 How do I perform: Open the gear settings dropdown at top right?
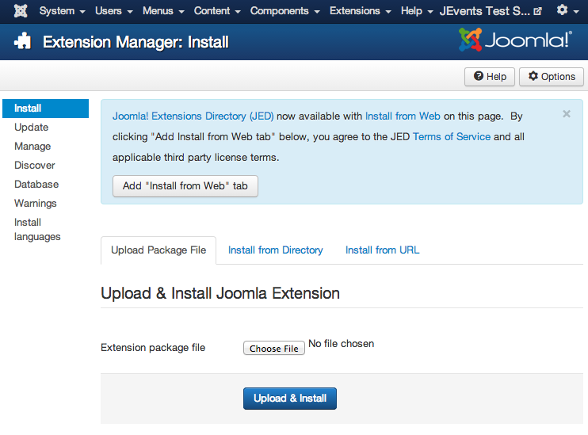(567, 11)
